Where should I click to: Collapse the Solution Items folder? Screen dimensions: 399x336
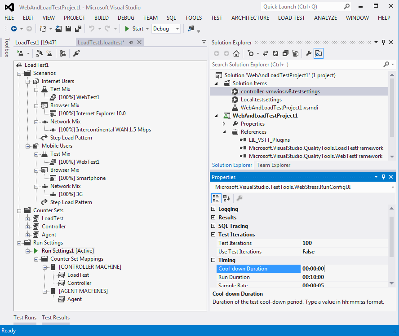tap(216, 83)
